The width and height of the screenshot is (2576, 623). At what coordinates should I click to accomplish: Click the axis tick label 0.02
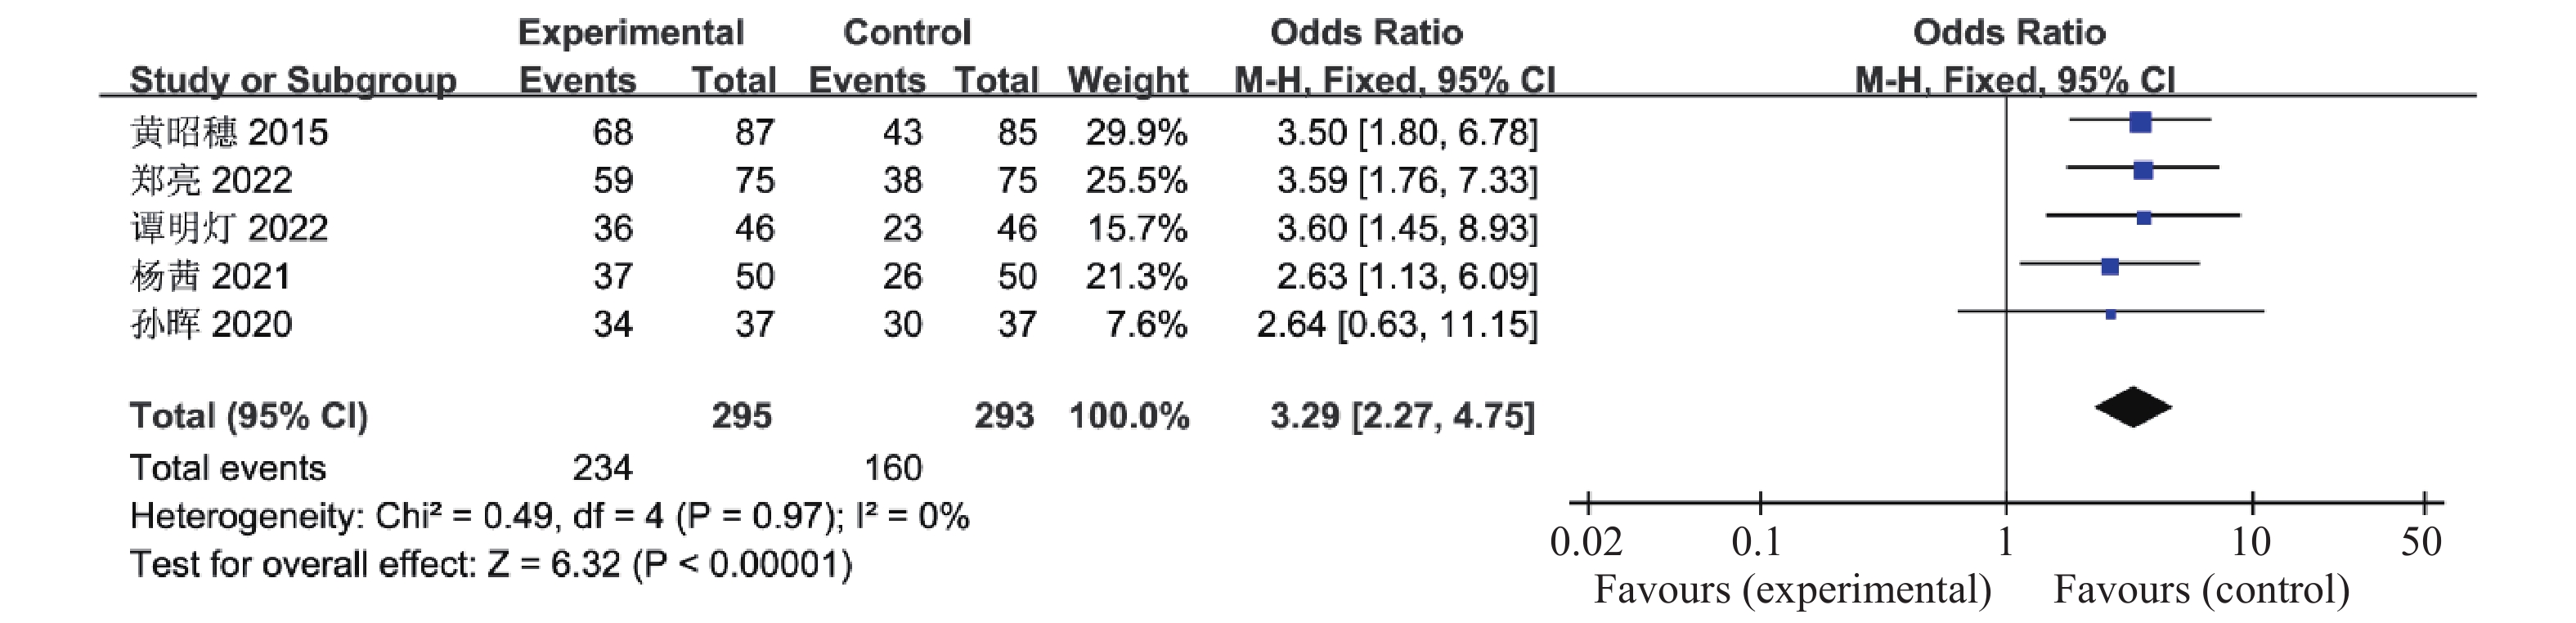tap(1586, 541)
